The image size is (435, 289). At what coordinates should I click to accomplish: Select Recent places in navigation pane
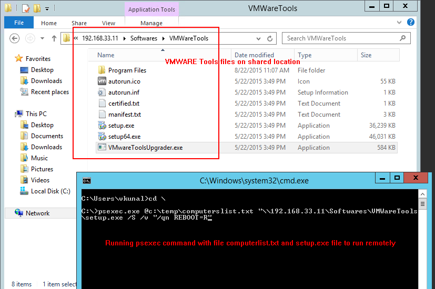point(50,92)
